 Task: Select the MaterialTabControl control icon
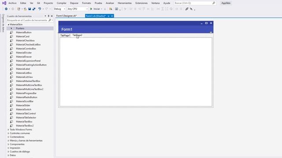(x=11, y=113)
